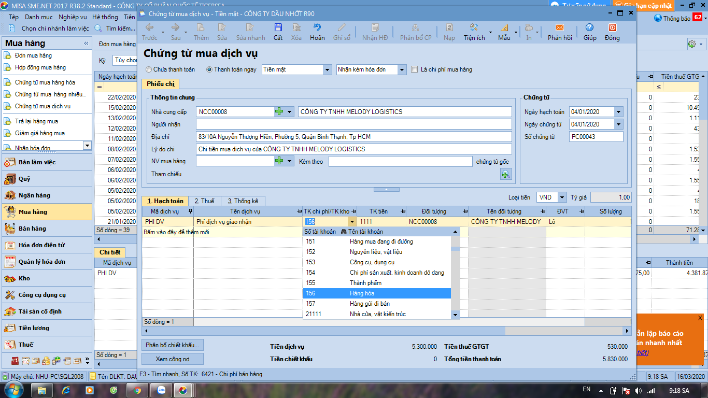
Task: Choose account 154 in the account list
Action: [377, 273]
